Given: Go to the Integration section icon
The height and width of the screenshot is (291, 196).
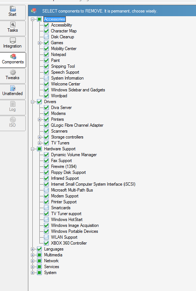Looking at the screenshot, I should click(x=13, y=41).
